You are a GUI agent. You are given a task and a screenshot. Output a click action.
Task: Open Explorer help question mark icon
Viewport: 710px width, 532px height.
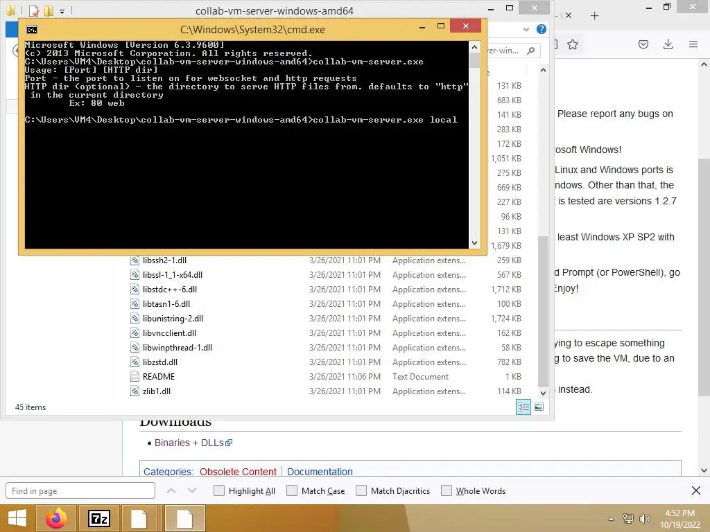pos(541,29)
